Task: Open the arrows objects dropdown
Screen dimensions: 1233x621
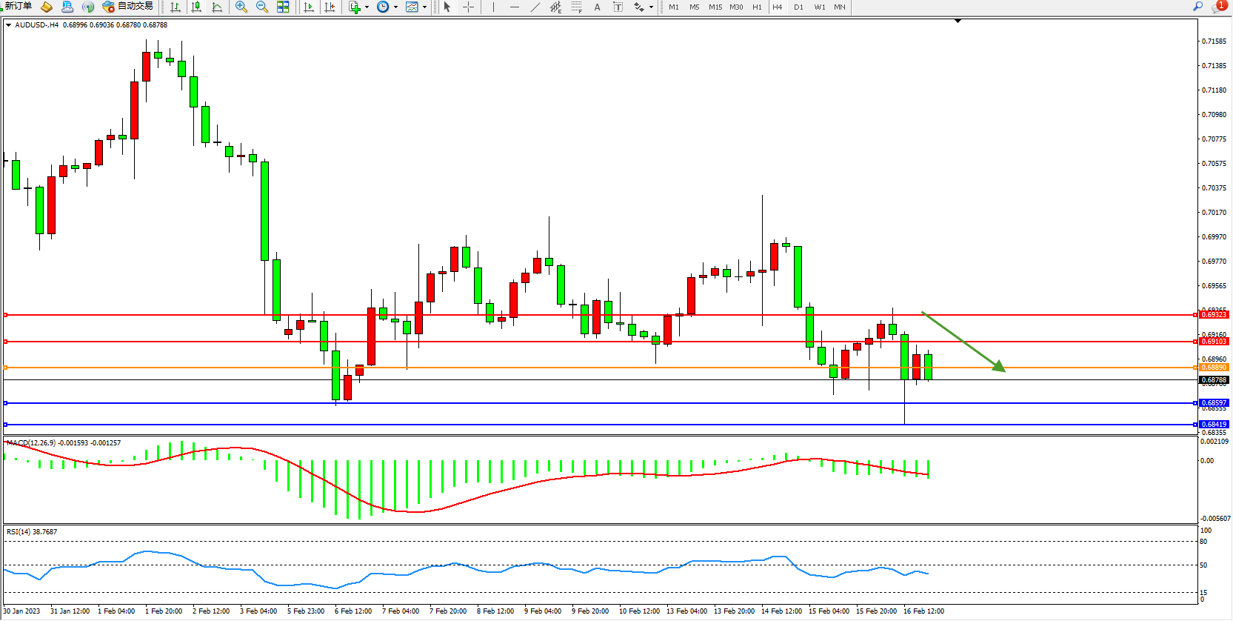Action: [x=651, y=7]
